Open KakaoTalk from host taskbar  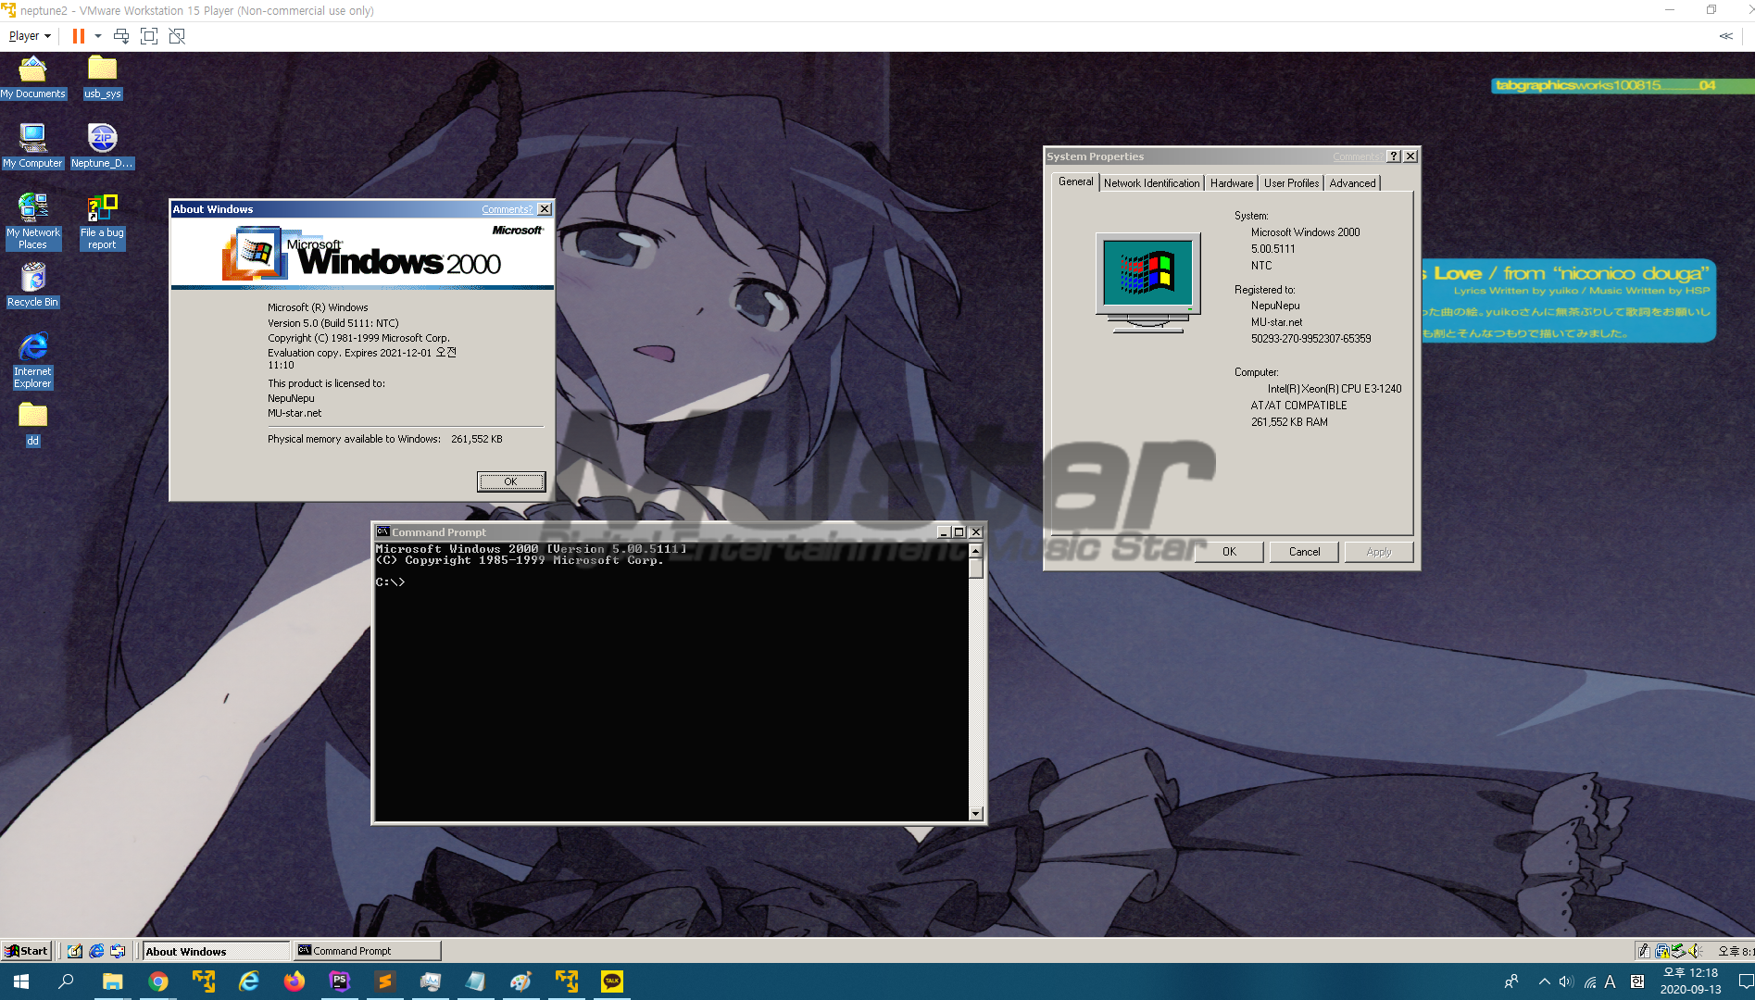(612, 981)
